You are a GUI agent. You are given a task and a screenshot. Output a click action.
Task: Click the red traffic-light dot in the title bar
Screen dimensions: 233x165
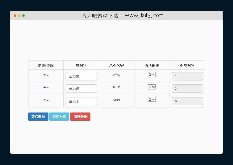tap(15, 16)
